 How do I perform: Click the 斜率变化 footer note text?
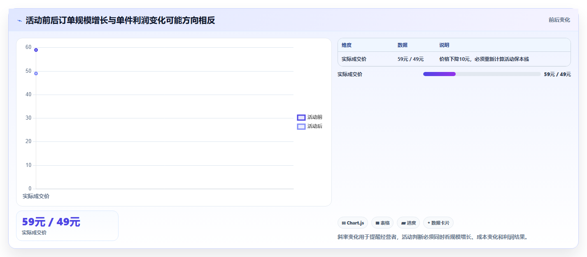[433, 237]
